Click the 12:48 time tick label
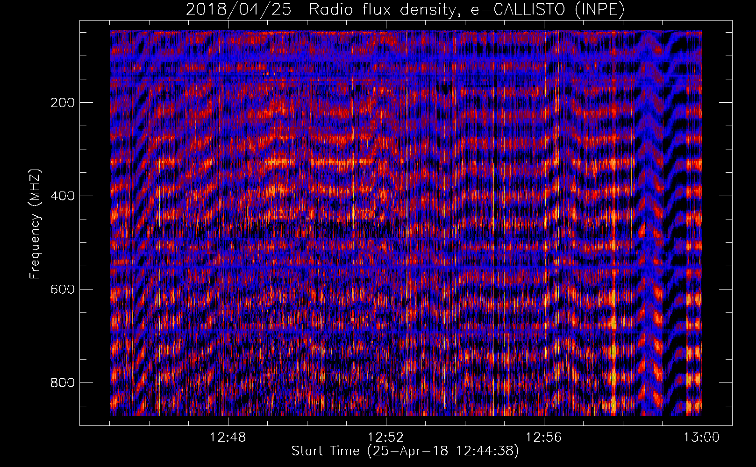This screenshot has height=467, width=756. tap(228, 438)
